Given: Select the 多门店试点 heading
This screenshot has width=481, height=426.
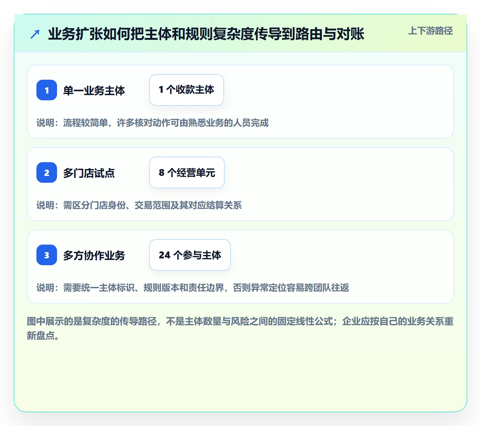Looking at the screenshot, I should click(89, 173).
